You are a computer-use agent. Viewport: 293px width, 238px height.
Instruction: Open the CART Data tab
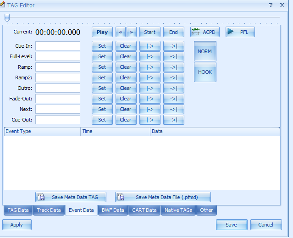click(x=144, y=210)
